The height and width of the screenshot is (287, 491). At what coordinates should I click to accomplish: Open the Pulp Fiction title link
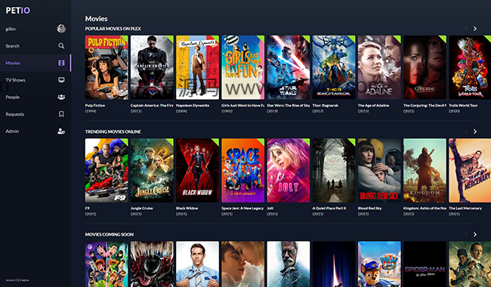click(x=95, y=106)
